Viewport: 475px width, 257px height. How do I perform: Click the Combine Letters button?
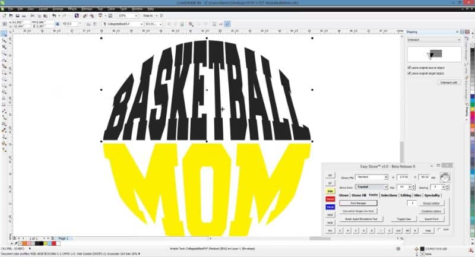[432, 211]
